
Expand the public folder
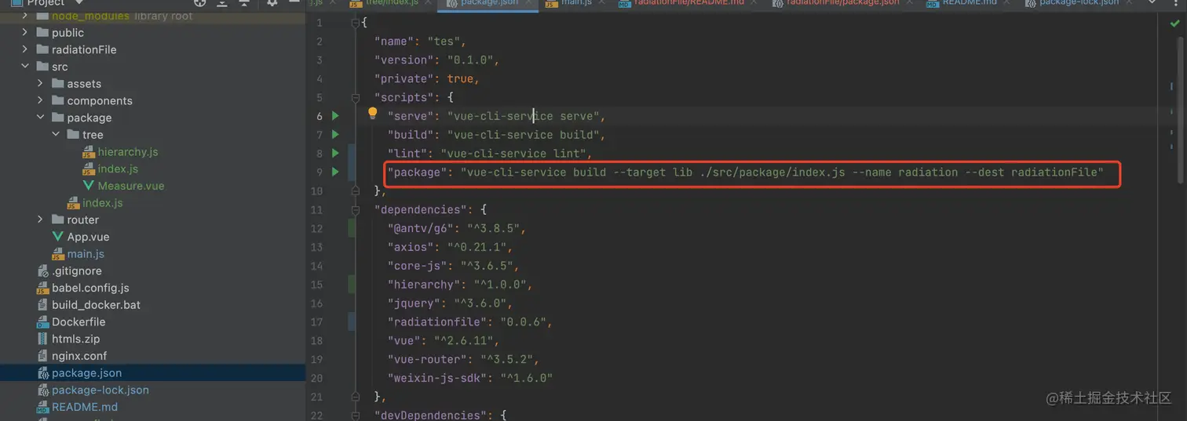tap(25, 32)
